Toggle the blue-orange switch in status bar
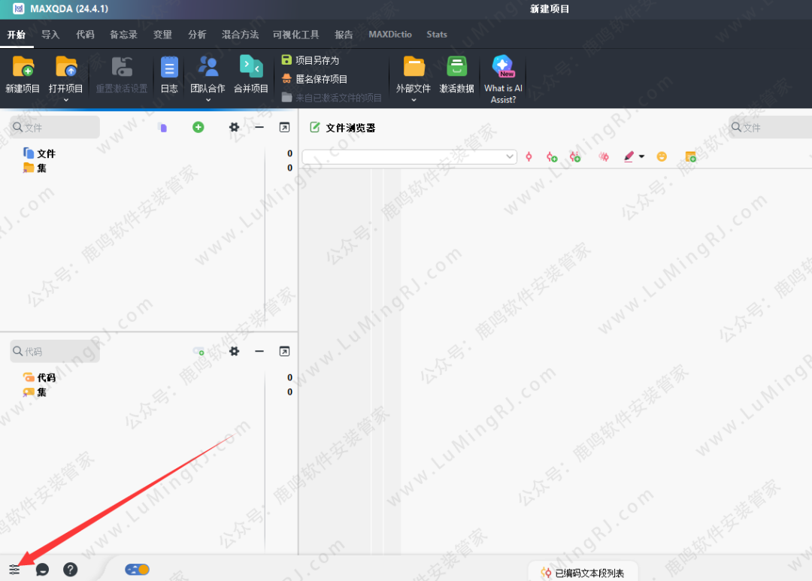The width and height of the screenshot is (812, 581). pos(138,570)
